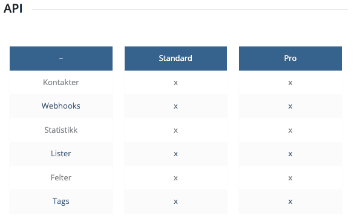Select the Kontakter row label
The height and width of the screenshot is (222, 357).
click(x=61, y=82)
